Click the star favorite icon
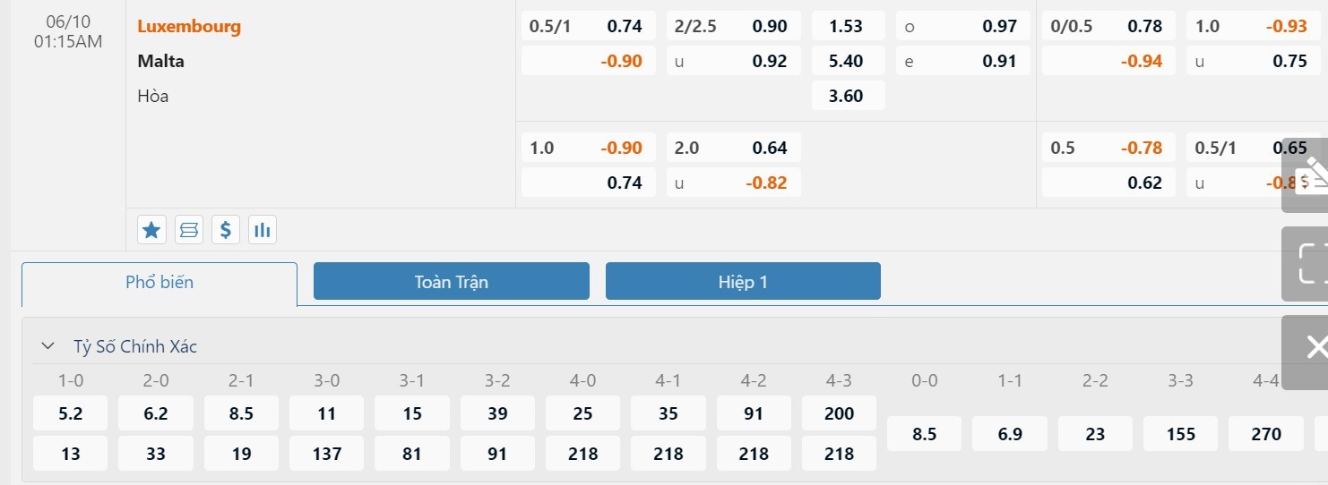The width and height of the screenshot is (1328, 485). coord(151,230)
